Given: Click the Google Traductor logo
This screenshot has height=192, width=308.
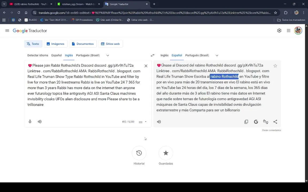Looking at the screenshot, I should 30,31.
